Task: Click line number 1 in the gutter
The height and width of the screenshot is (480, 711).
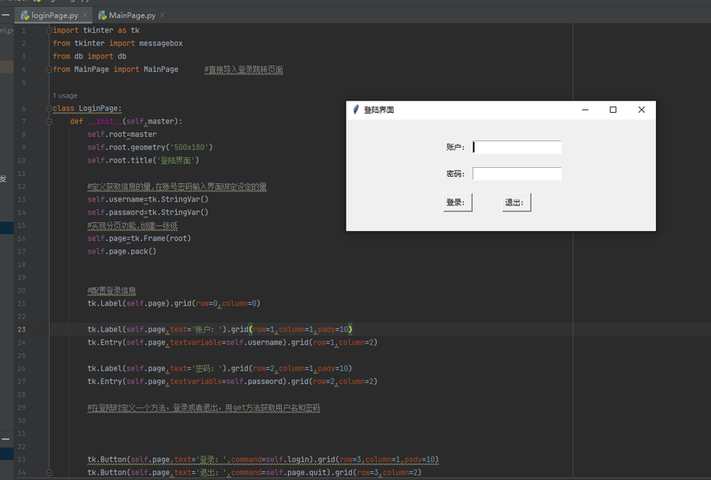Action: 24,30
